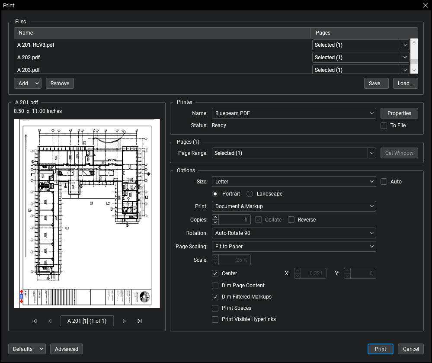
Task: Decrease the Copies count with down arrow
Action: click(x=215, y=222)
